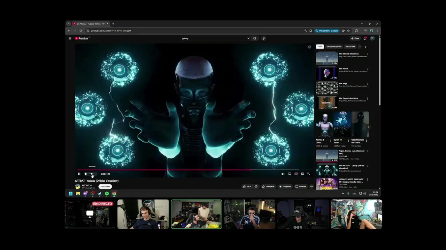Save the video with Guardar
446x250 pixels.
pyautogui.click(x=301, y=186)
